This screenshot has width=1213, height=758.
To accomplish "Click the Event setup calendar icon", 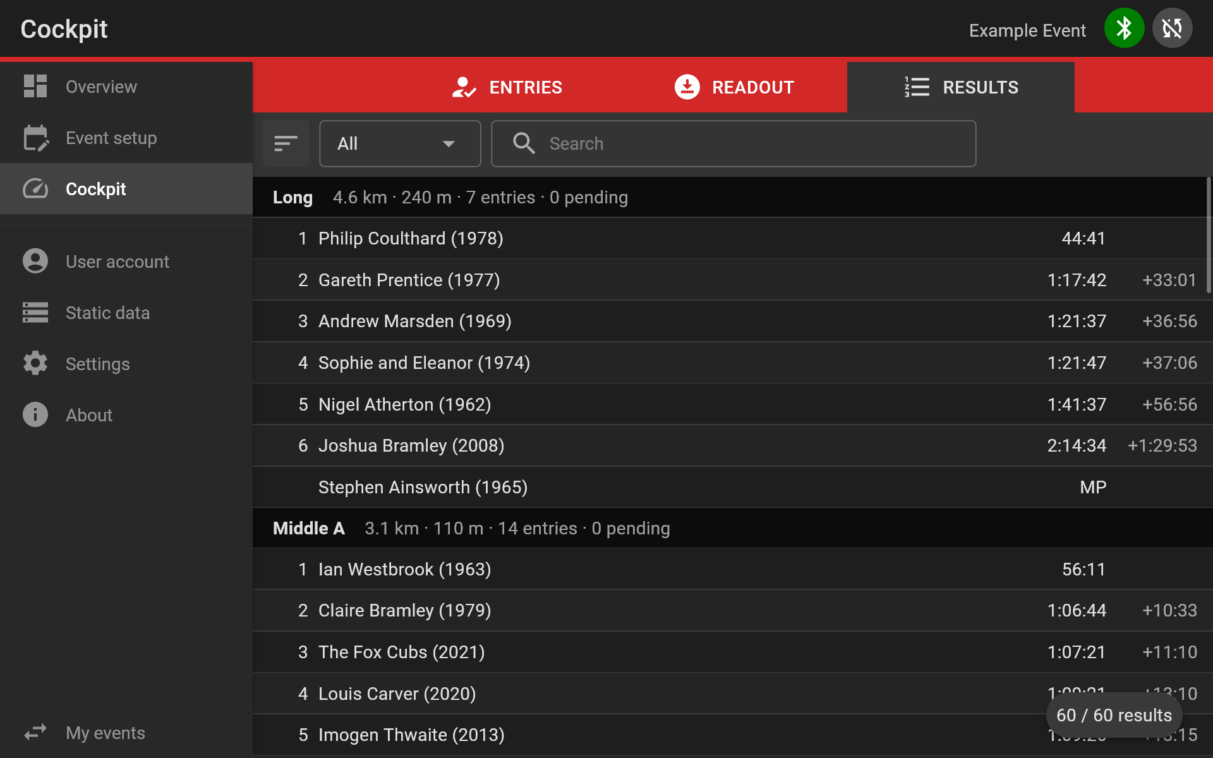I will click(x=35, y=138).
